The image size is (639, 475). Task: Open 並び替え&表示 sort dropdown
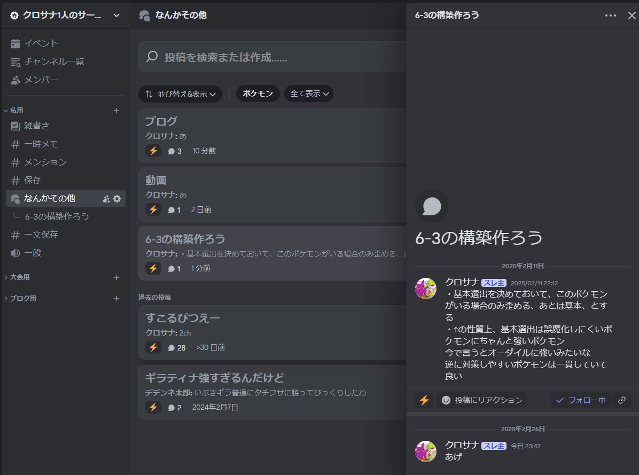point(180,94)
